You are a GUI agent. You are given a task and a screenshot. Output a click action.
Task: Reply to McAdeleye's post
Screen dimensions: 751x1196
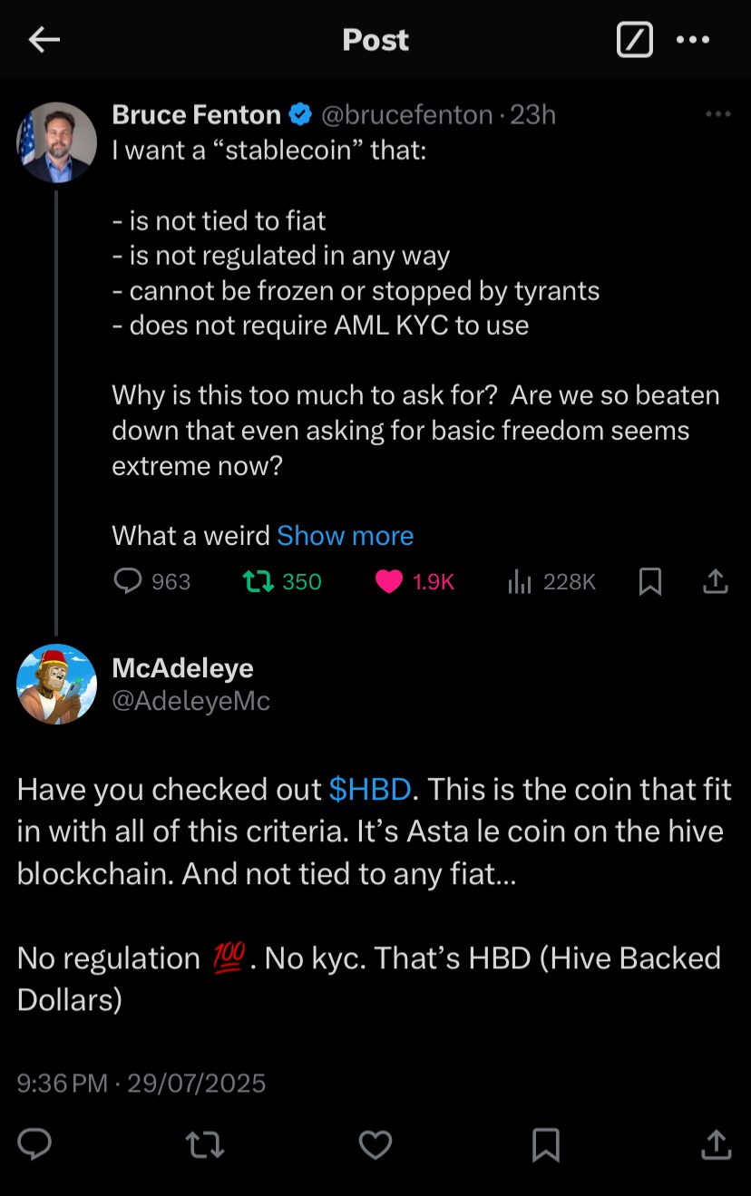tap(35, 1144)
